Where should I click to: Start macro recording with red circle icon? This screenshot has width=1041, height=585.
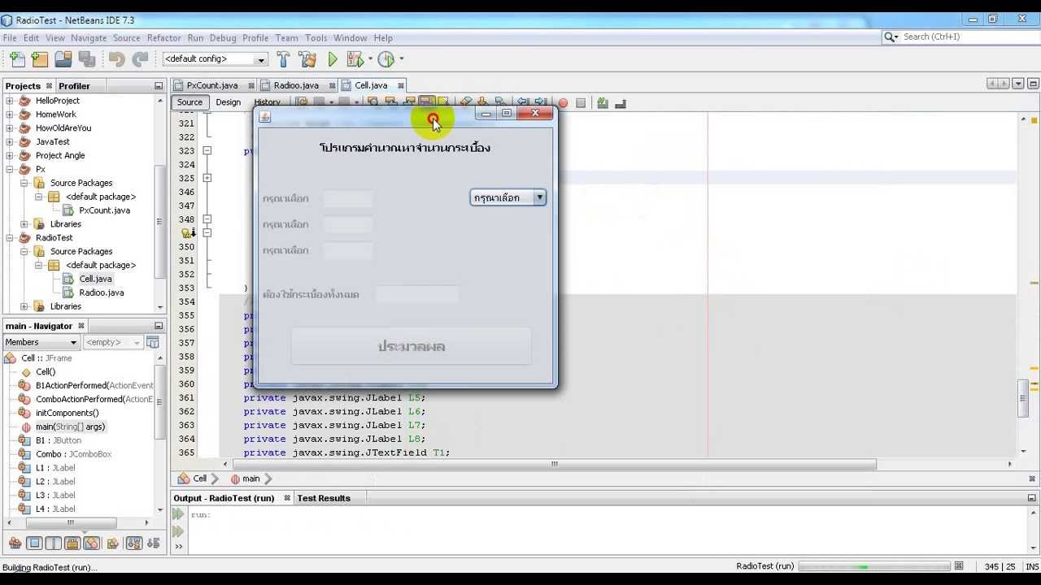click(x=563, y=103)
